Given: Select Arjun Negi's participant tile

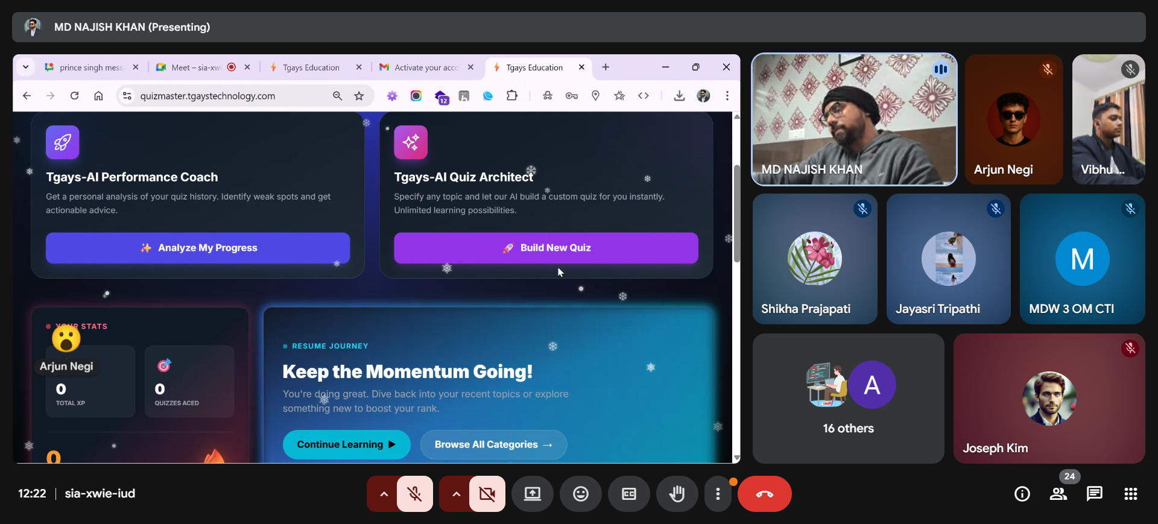Looking at the screenshot, I should 1014,119.
